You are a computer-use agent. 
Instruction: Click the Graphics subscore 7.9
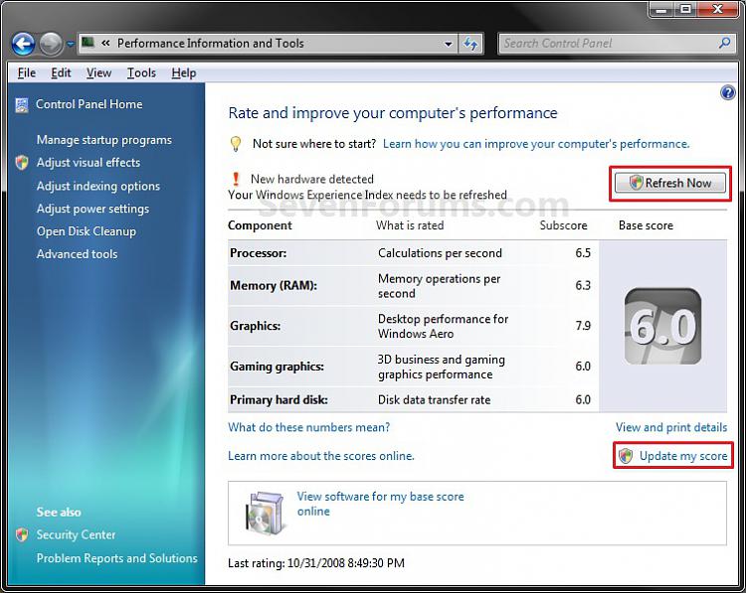pyautogui.click(x=583, y=326)
